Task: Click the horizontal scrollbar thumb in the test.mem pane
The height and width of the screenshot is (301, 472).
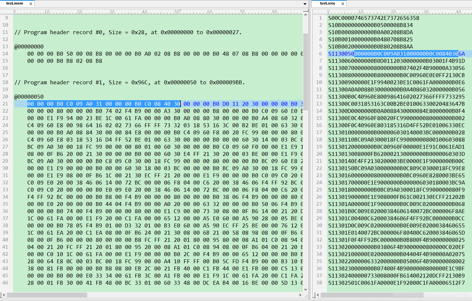Action: [47, 295]
